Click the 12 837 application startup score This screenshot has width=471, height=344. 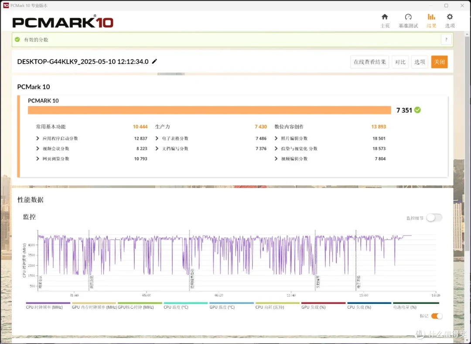[x=140, y=138]
